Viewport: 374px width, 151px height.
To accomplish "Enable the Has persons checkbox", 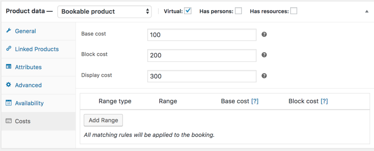I will point(238,11).
